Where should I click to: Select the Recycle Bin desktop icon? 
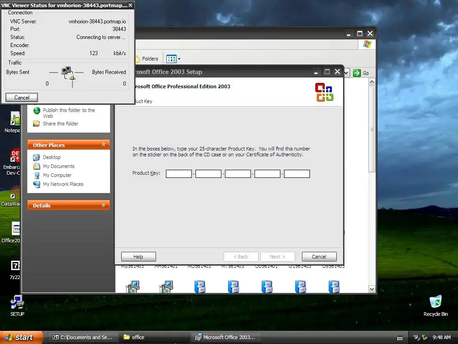coord(436,305)
